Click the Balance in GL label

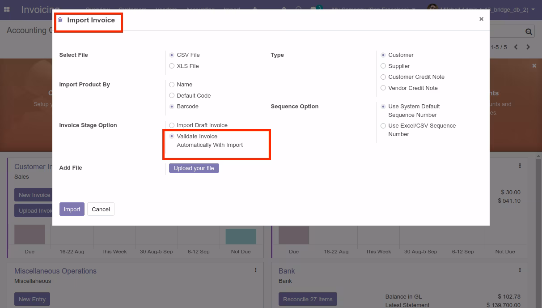point(403,296)
